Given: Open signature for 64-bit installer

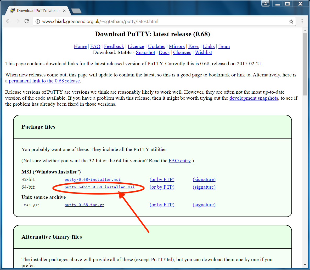Looking at the screenshot, I should pos(204,187).
